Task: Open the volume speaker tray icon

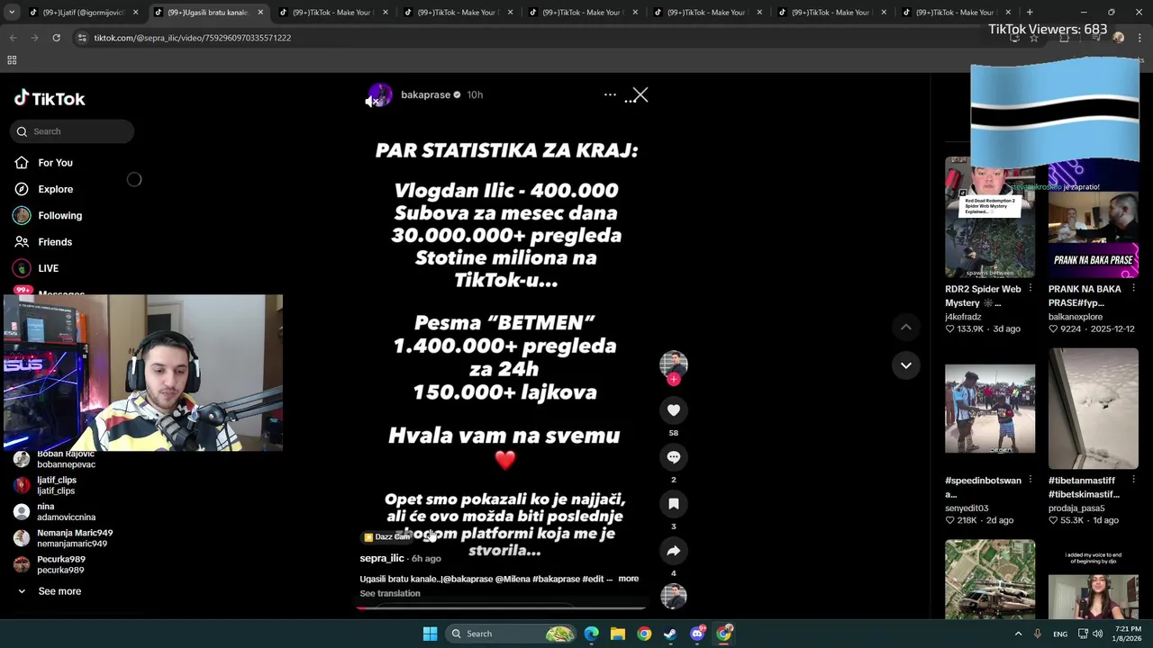Action: pos(1097,634)
